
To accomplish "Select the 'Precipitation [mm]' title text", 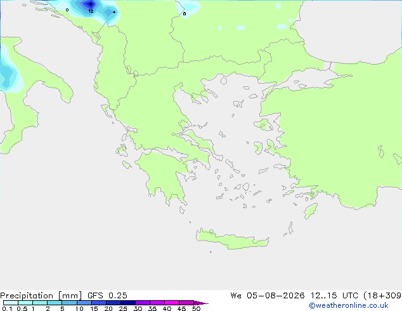I will pyautogui.click(x=41, y=296).
